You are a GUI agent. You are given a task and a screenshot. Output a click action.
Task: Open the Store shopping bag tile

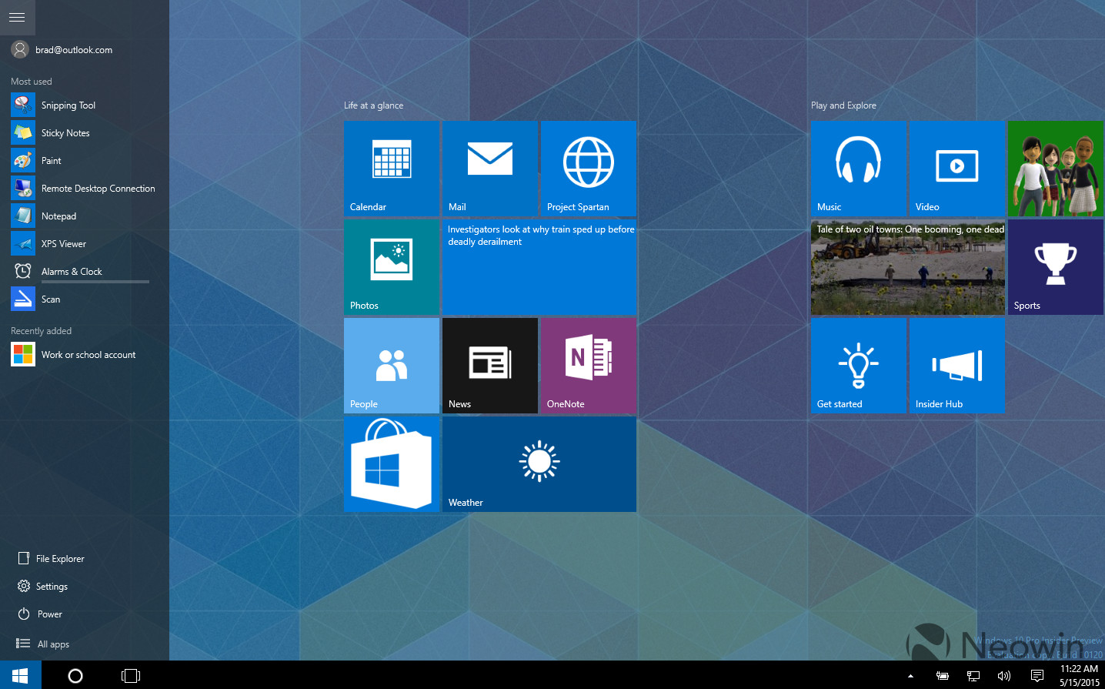pos(392,464)
